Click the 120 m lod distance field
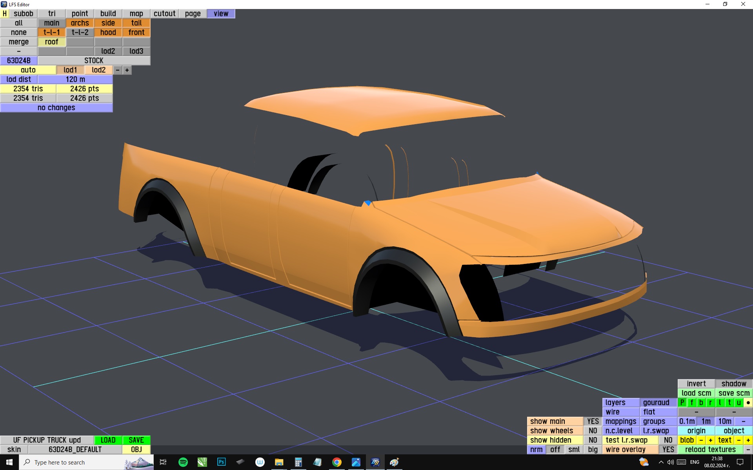Screen dimensions: 753x470 75,80
